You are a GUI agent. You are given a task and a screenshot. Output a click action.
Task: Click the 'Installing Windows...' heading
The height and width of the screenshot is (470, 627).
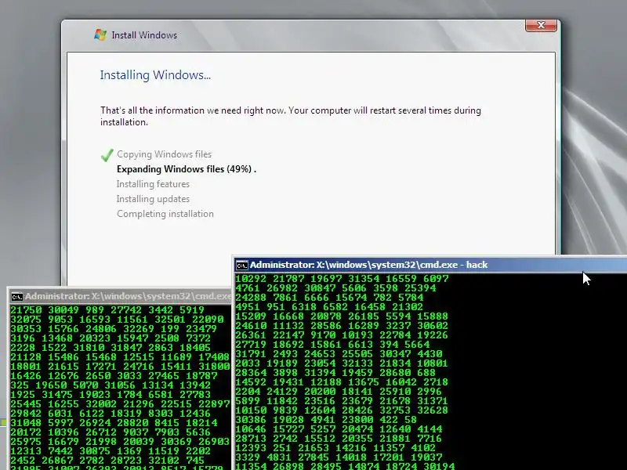[x=155, y=75]
